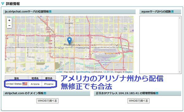Open the Mapbox attribution link
Viewport: 184px width, 112px height.
129,72
